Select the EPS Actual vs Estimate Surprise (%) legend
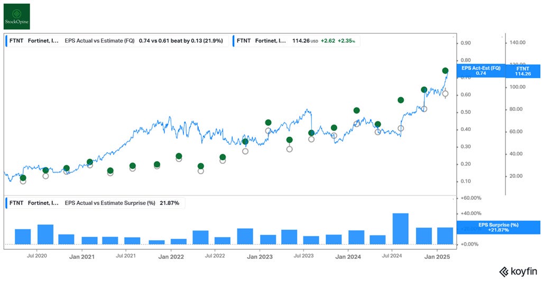Screen dimensions: 544x281 point(95,203)
